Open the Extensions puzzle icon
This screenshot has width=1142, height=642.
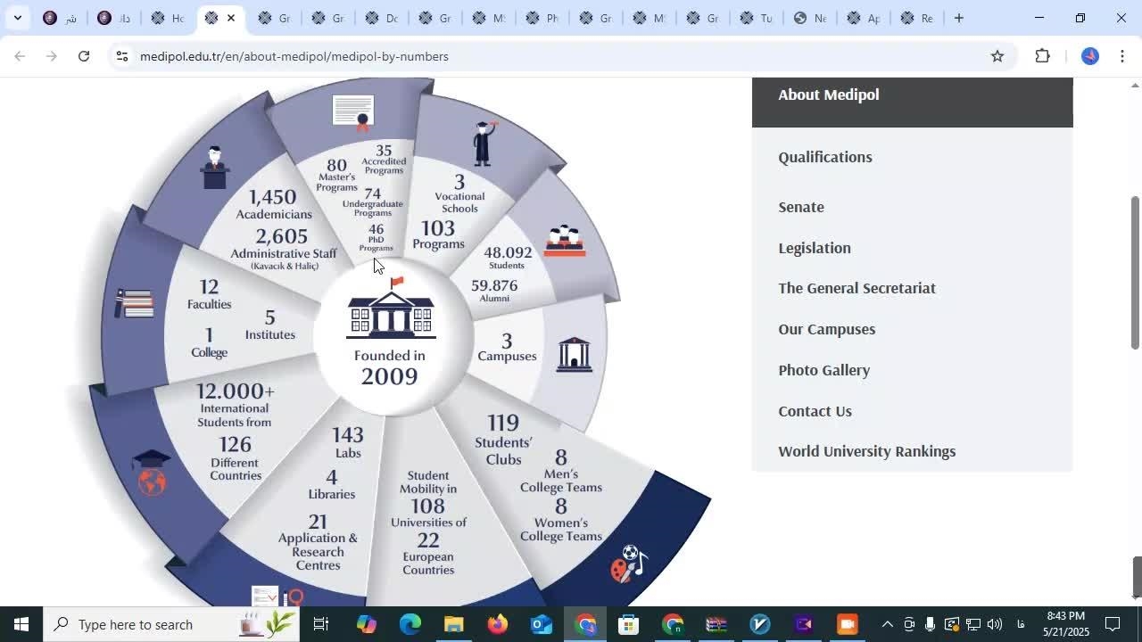click(1042, 56)
